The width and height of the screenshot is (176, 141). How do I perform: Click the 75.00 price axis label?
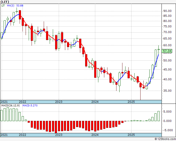(x=167, y=26)
